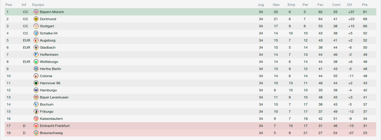This screenshot has height=140, width=381.
Task: Open the Gladbach team name link
Action: (x=48, y=47)
